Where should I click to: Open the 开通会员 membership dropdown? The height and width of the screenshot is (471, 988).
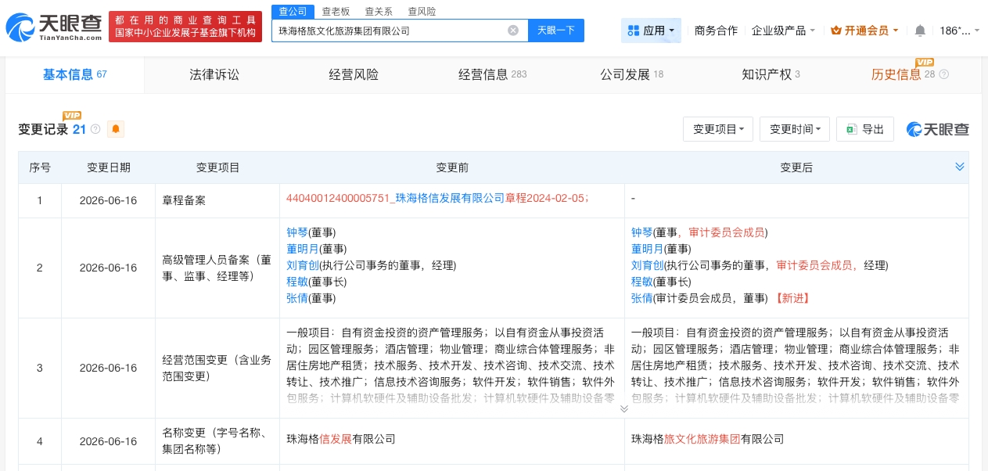click(x=864, y=31)
